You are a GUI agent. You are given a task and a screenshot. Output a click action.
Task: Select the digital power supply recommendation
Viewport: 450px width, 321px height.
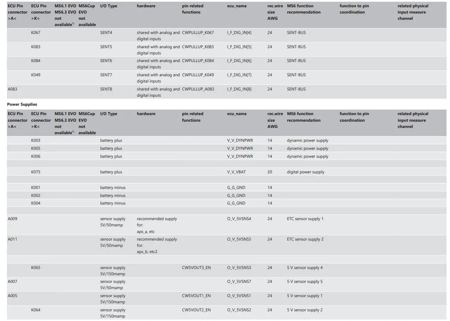point(306,172)
